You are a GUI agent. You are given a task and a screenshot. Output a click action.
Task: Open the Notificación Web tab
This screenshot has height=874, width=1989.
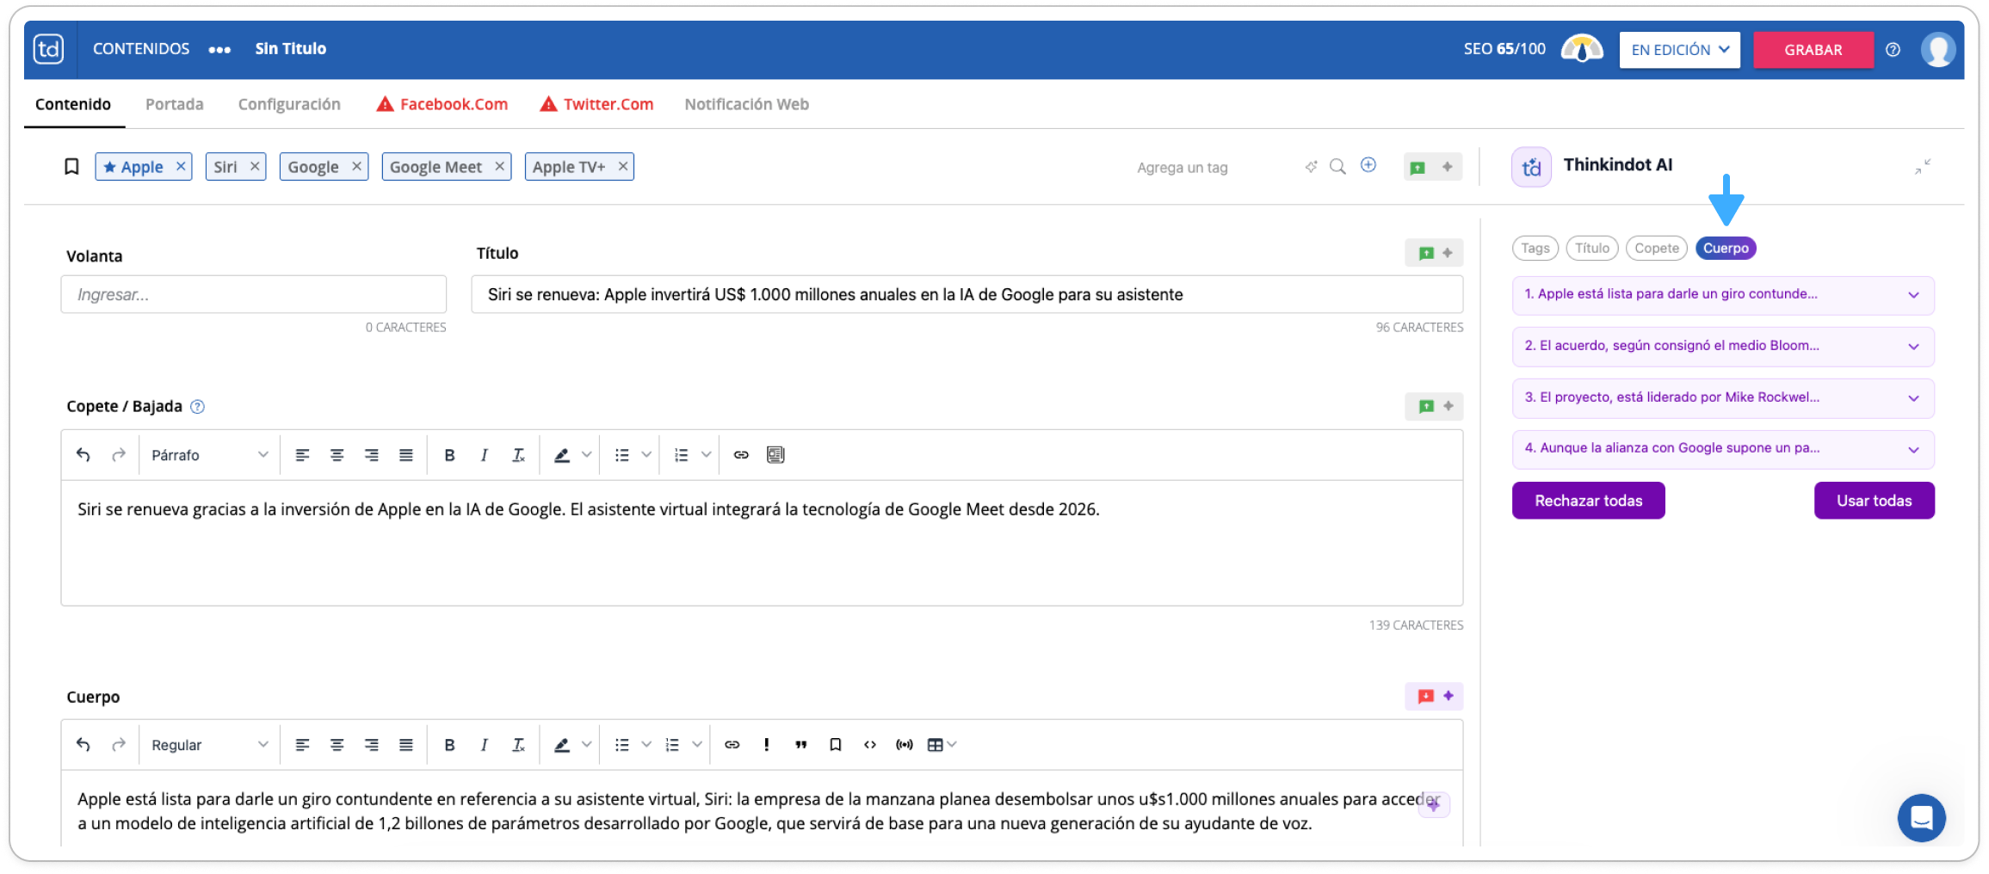pos(746,104)
